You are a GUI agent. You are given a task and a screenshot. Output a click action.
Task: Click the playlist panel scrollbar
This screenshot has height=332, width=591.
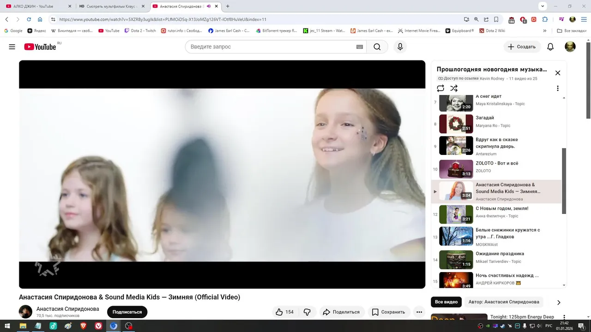(564, 181)
